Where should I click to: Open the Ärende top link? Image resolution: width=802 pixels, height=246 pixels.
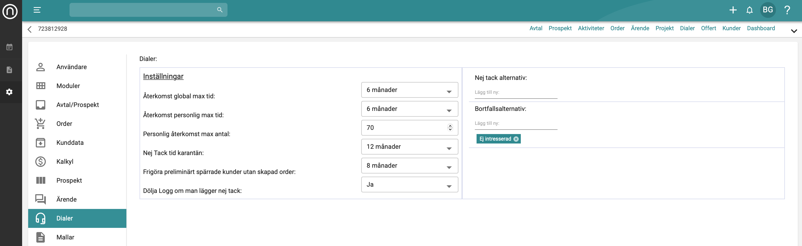640,28
